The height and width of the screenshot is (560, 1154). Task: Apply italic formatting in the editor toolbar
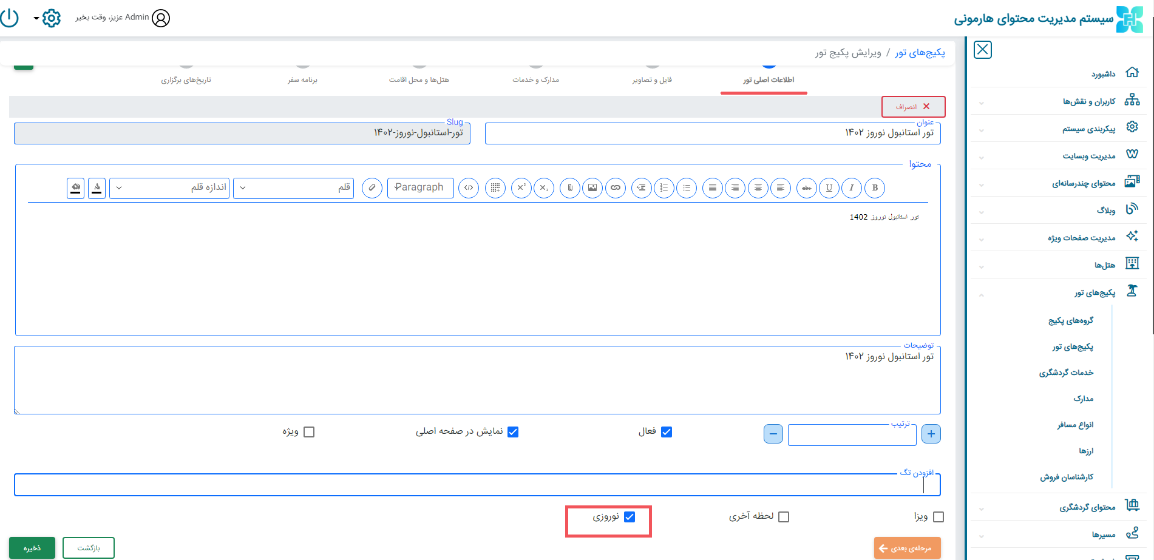852,188
